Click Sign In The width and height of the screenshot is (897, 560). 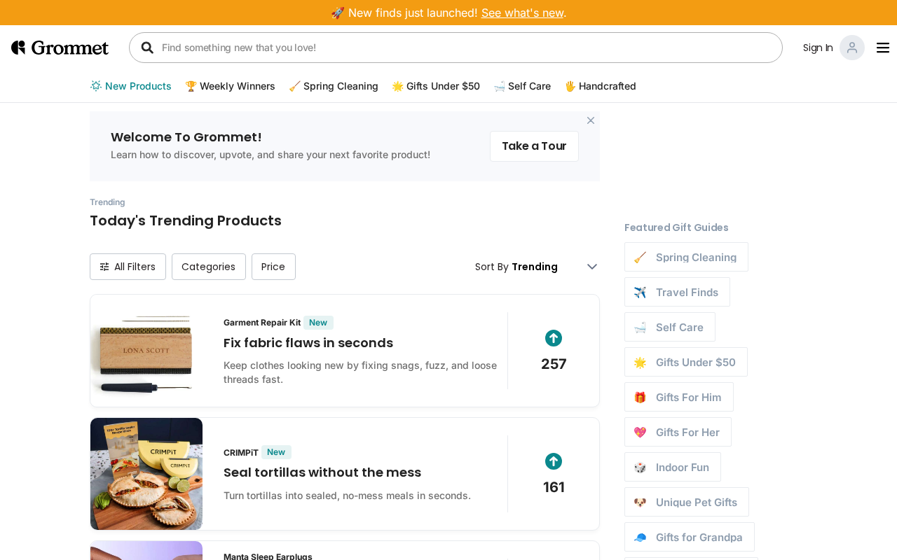pyautogui.click(x=817, y=48)
